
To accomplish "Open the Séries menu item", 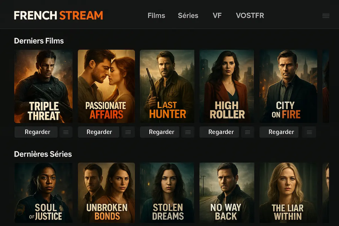I will point(188,16).
